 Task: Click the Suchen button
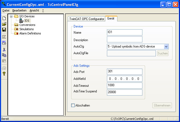pos(163,53)
